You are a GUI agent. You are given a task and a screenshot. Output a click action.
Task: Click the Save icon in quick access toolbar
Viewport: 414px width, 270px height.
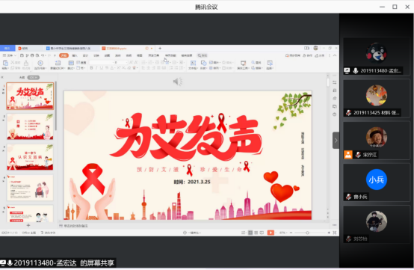point(22,55)
